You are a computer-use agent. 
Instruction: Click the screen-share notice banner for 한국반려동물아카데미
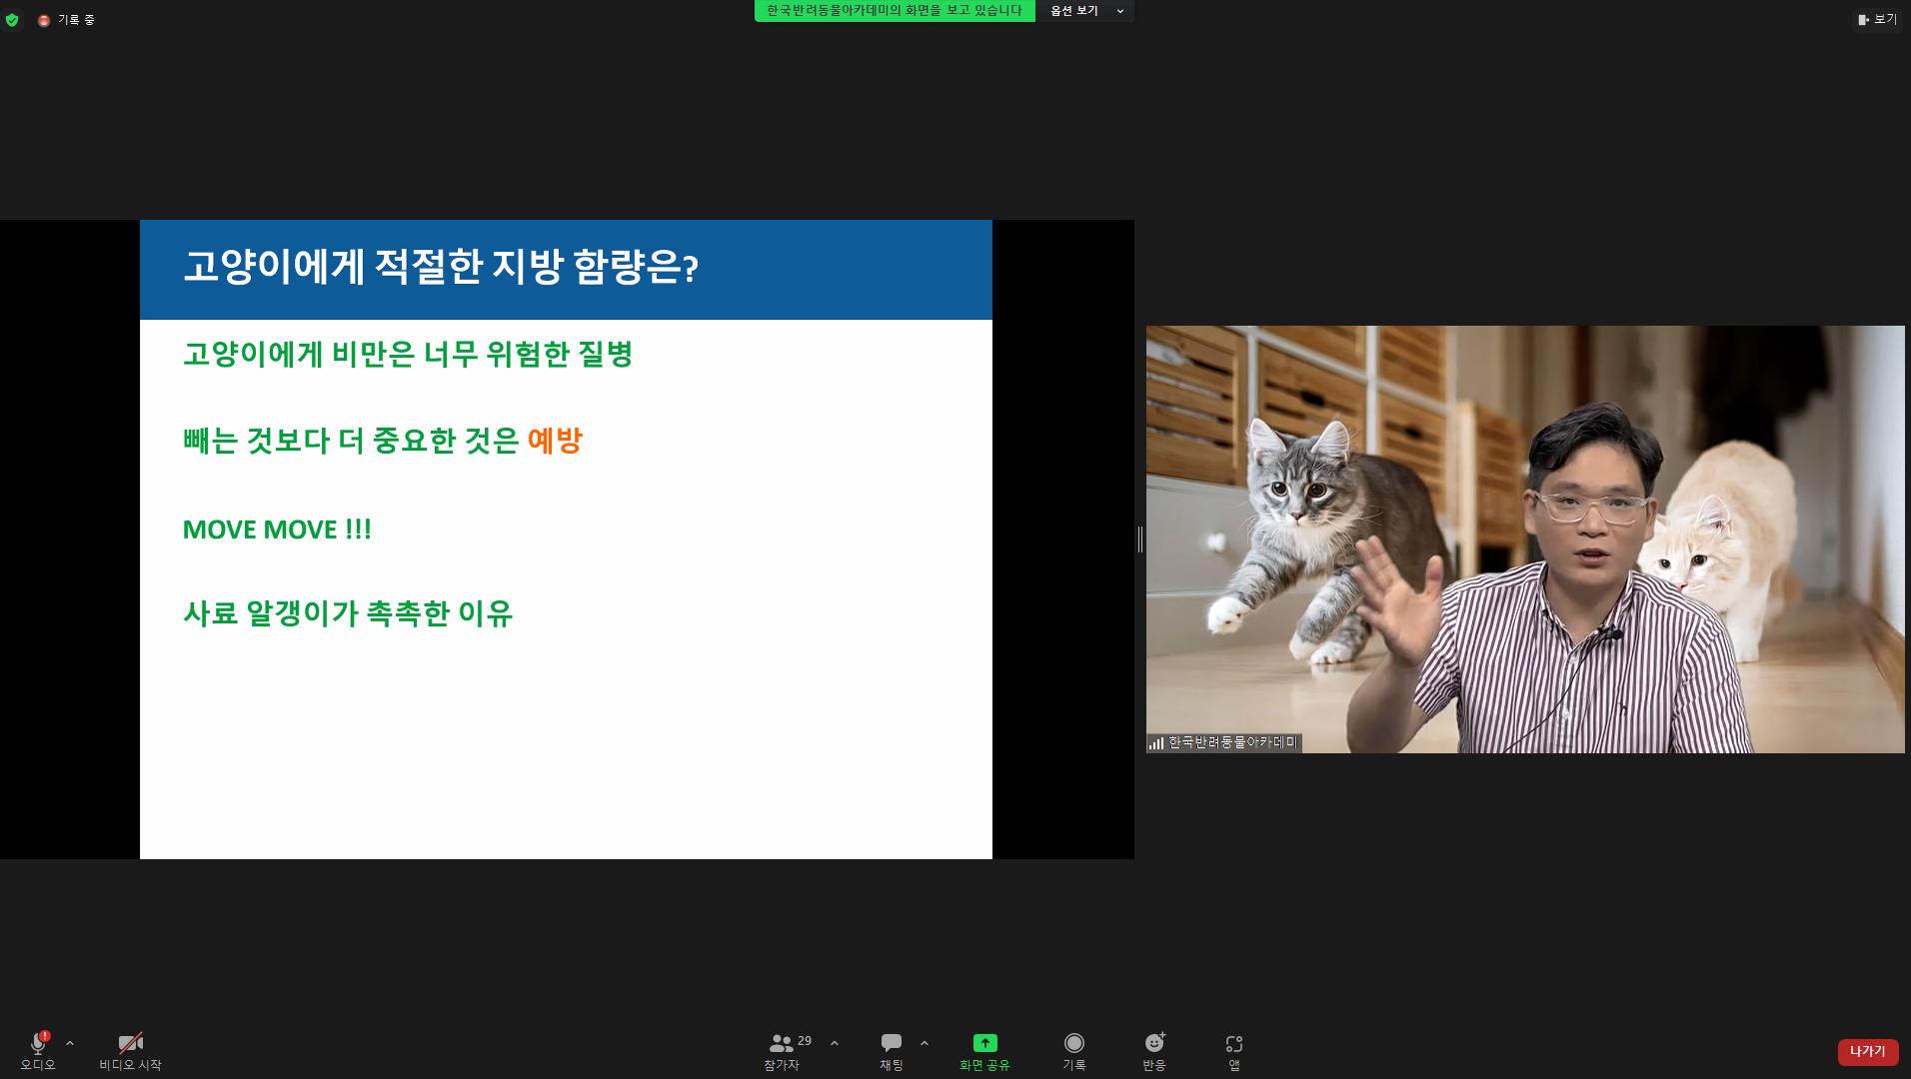(894, 10)
